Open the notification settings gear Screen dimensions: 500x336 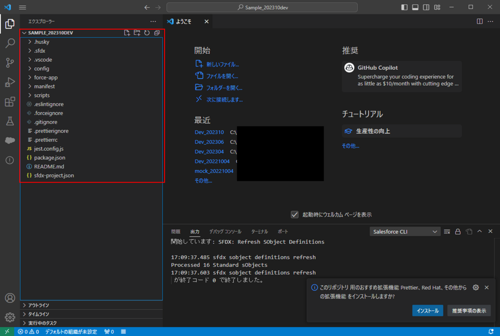(476, 287)
